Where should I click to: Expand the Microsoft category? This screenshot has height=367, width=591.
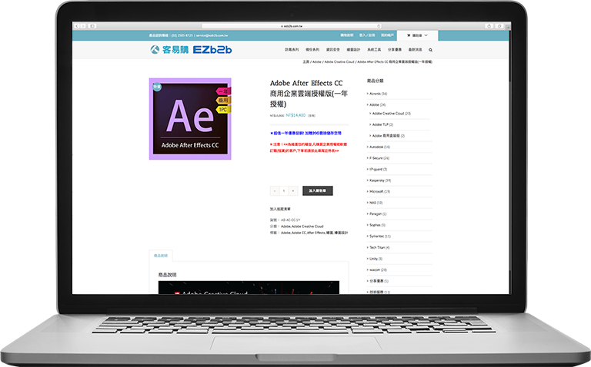click(379, 192)
